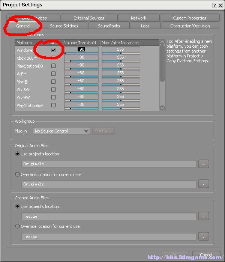Select the PlayStation®3 platform row label
The height and width of the screenshot is (262, 225).
[x=30, y=66]
